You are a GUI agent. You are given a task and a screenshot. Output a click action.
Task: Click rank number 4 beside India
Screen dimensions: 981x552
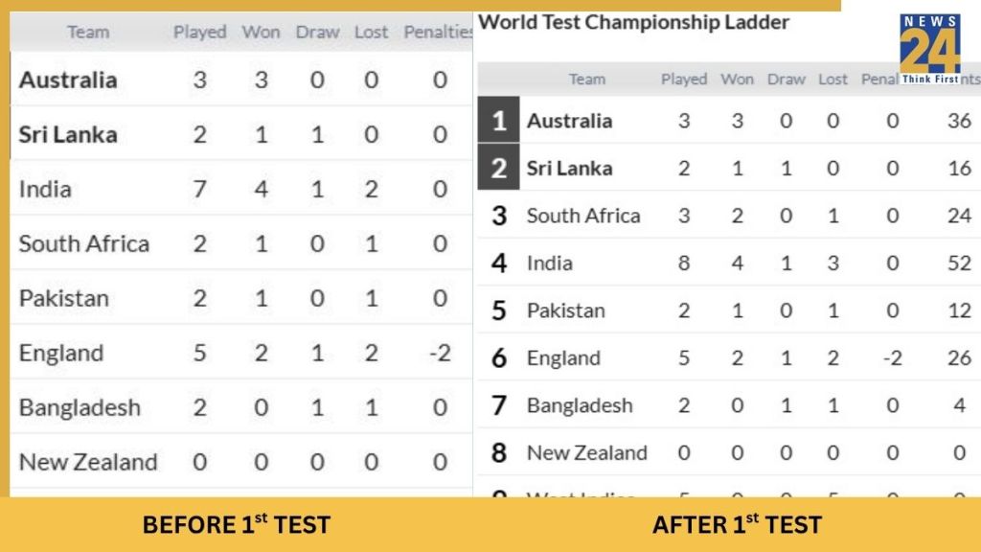[499, 263]
